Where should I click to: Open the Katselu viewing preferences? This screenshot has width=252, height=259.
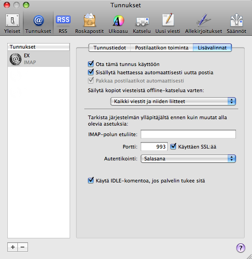point(142,24)
